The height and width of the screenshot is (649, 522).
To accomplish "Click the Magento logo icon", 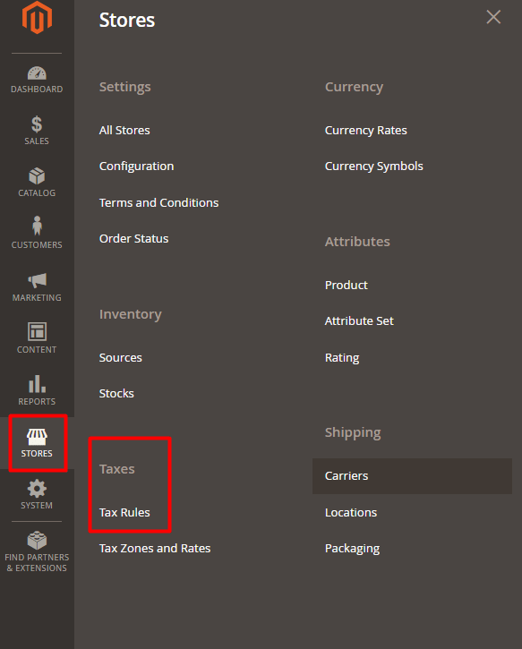I will [37, 18].
